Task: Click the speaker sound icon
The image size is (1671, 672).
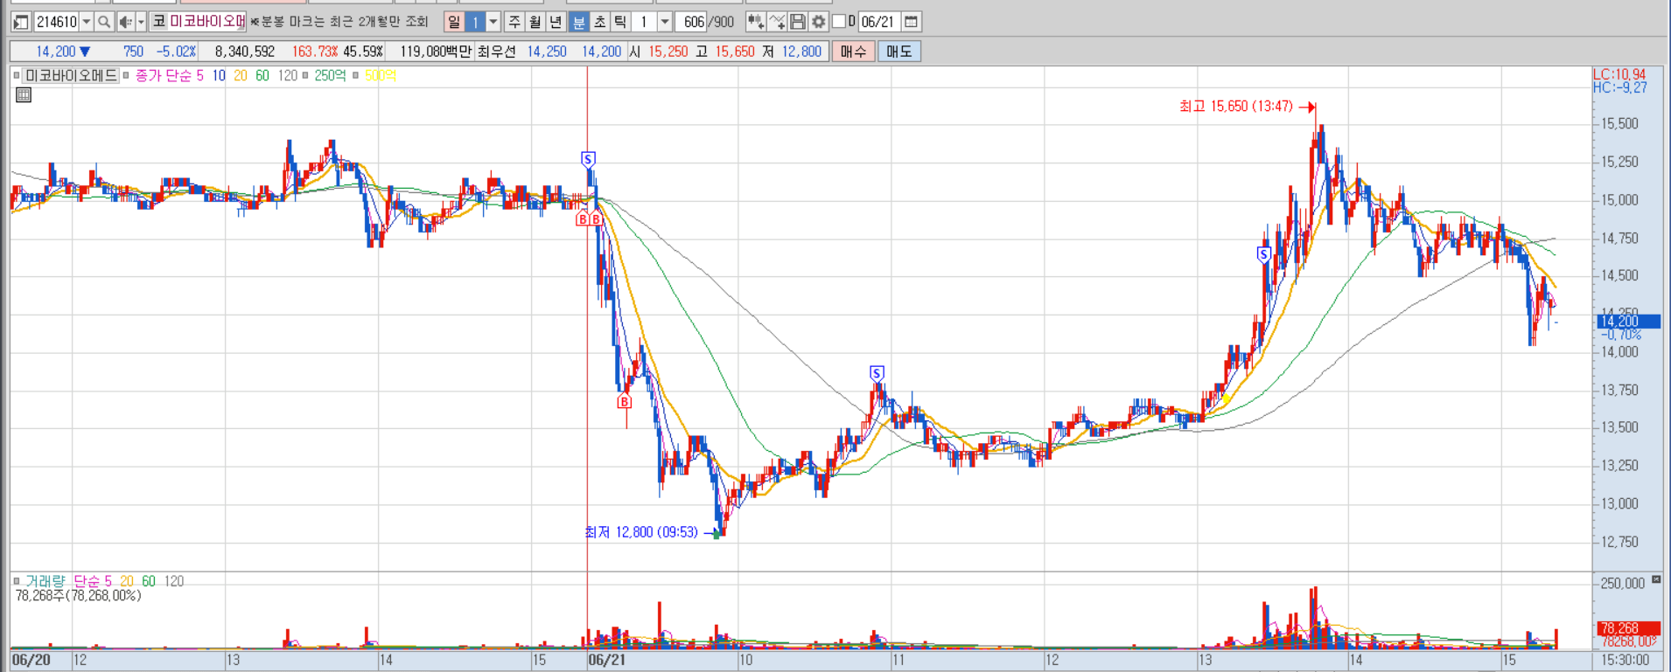Action: point(126,22)
